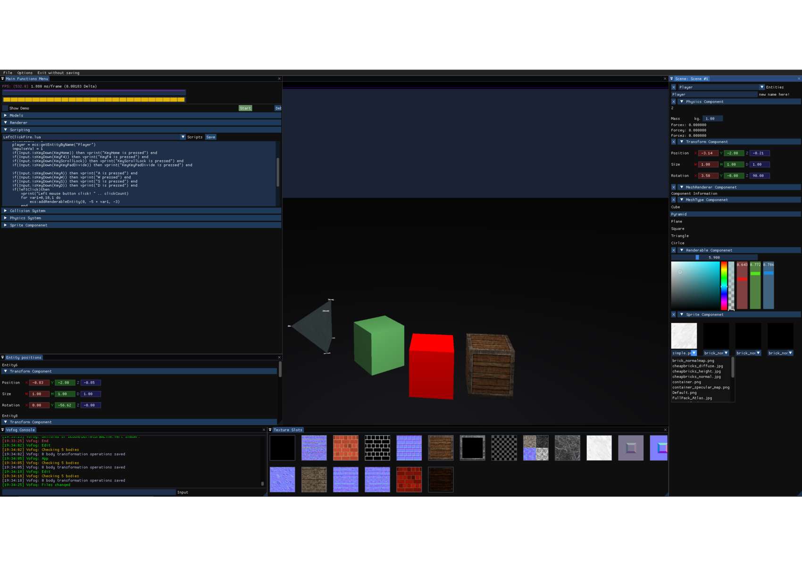Click the green Start button
This screenshot has width=802, height=566.
point(245,108)
